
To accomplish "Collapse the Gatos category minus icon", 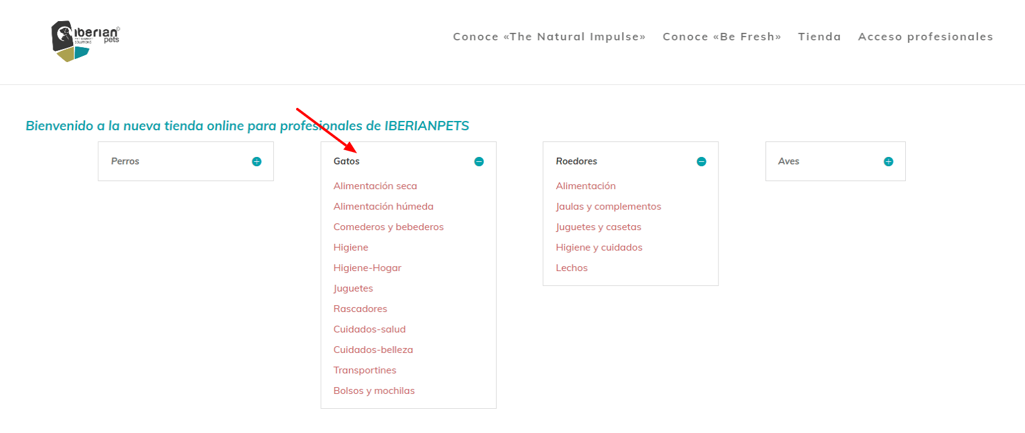I will [x=479, y=162].
